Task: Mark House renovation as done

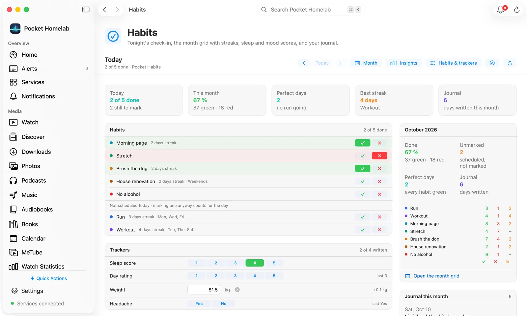Action: (363, 182)
